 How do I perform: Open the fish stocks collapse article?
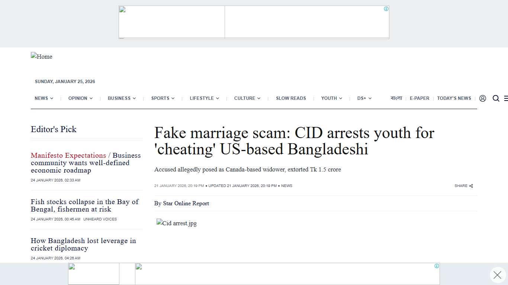(85, 206)
